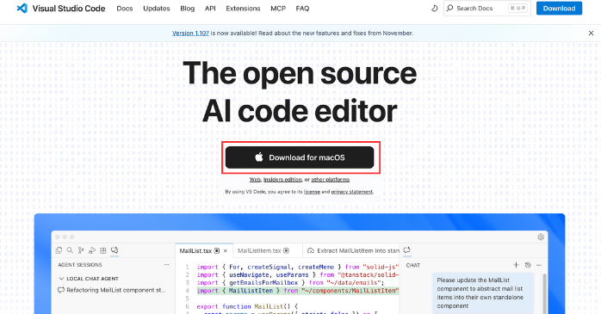Select the Agent Sessions chat icon in sidebar
The height and width of the screenshot is (314, 601).
115,250
